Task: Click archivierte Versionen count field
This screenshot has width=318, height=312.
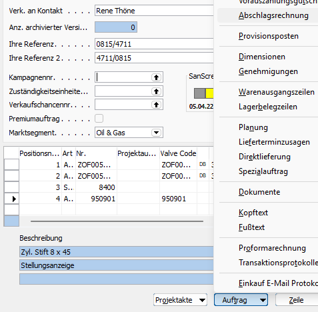Action: (x=116, y=27)
